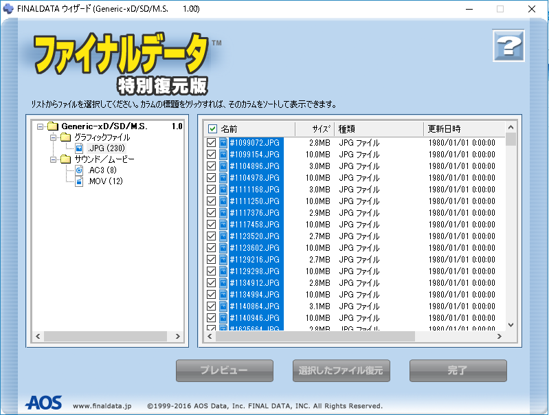
Task: Click the グラフィックファイル folder icon
Action: point(65,137)
